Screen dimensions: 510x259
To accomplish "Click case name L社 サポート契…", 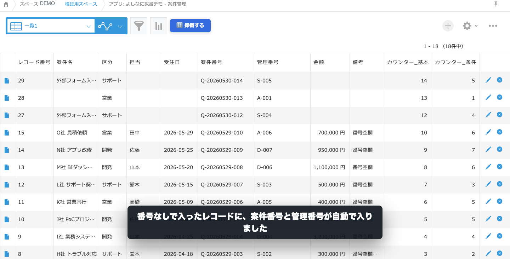I will (76, 185).
